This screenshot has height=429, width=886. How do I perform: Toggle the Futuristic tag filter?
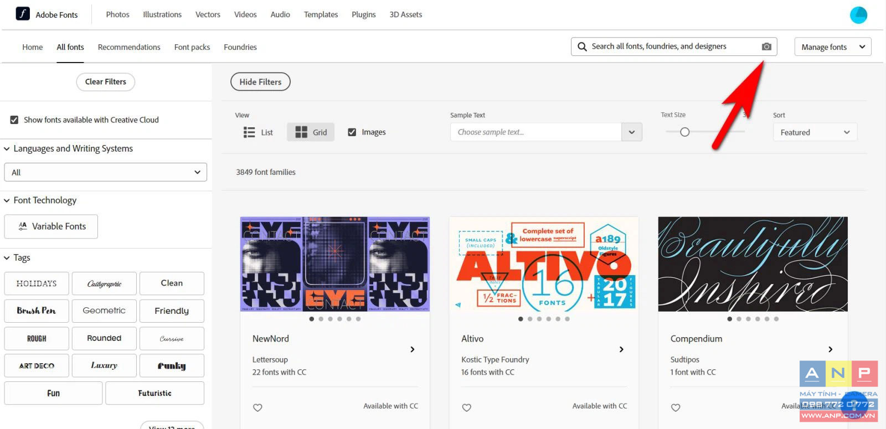point(154,393)
